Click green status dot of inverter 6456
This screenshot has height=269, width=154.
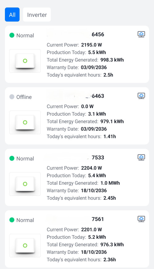[x=12, y=35]
